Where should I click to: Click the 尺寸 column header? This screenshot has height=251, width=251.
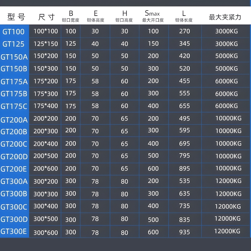[46, 17]
